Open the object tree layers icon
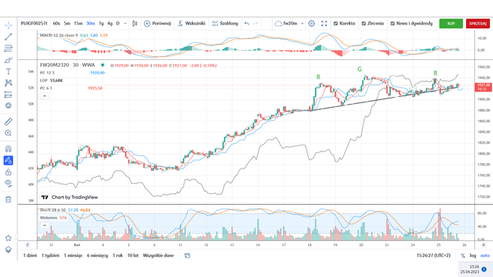 pos(8,249)
